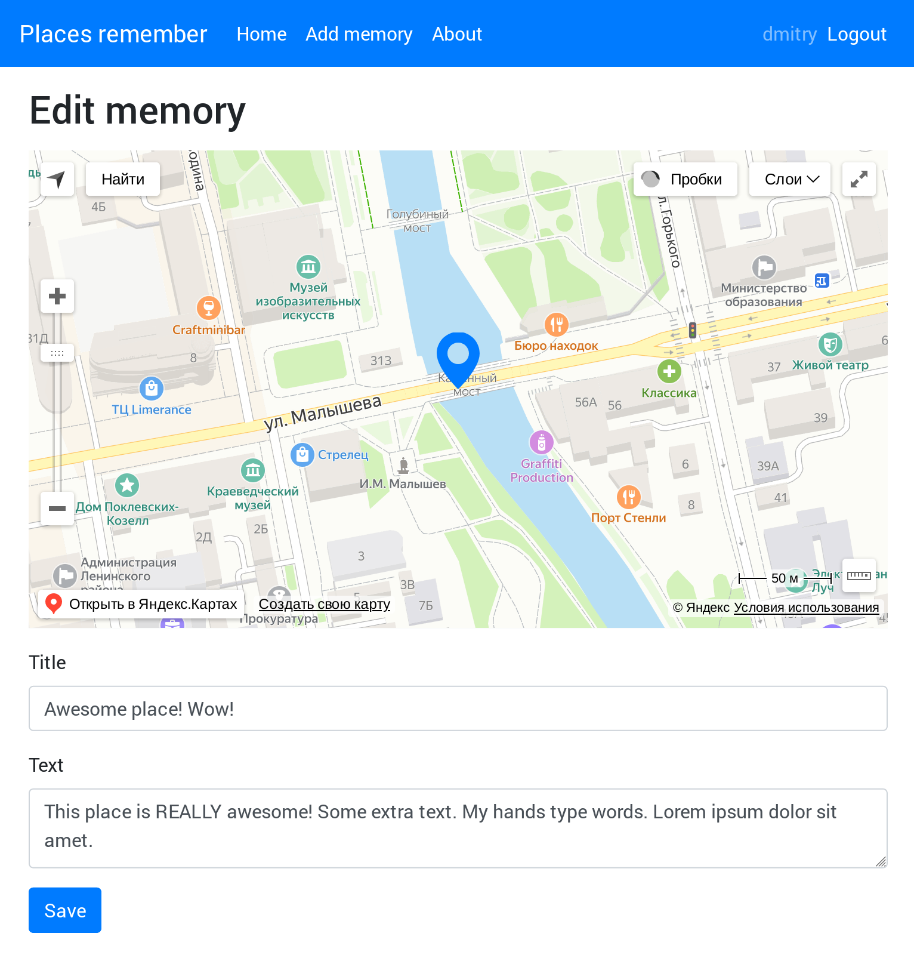Click the И.М. Малышев monument icon
Screen dimensions: 914x961
(x=404, y=466)
